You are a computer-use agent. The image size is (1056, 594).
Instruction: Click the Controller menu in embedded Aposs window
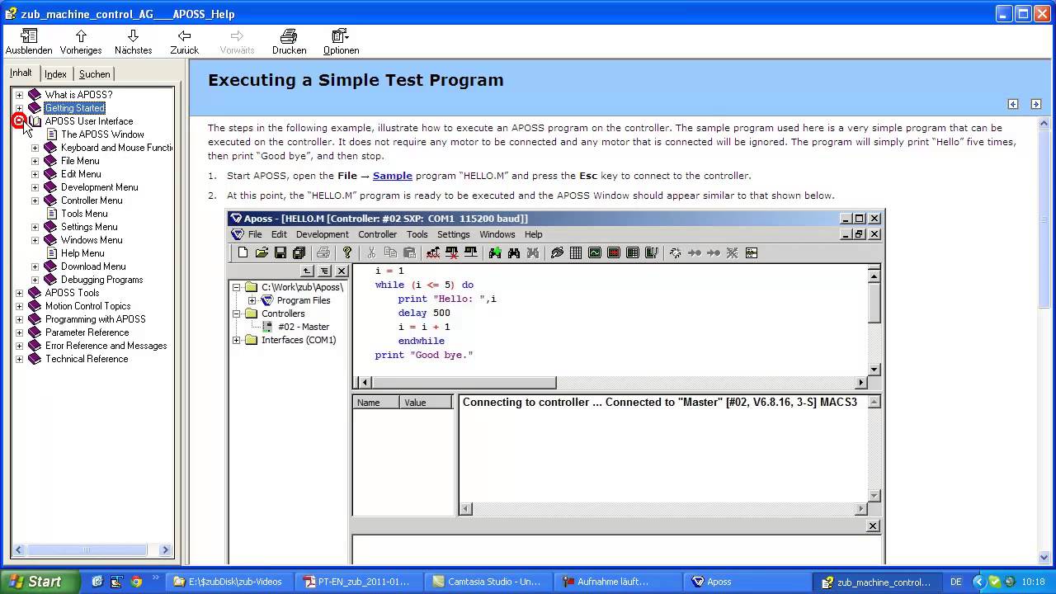click(x=377, y=234)
